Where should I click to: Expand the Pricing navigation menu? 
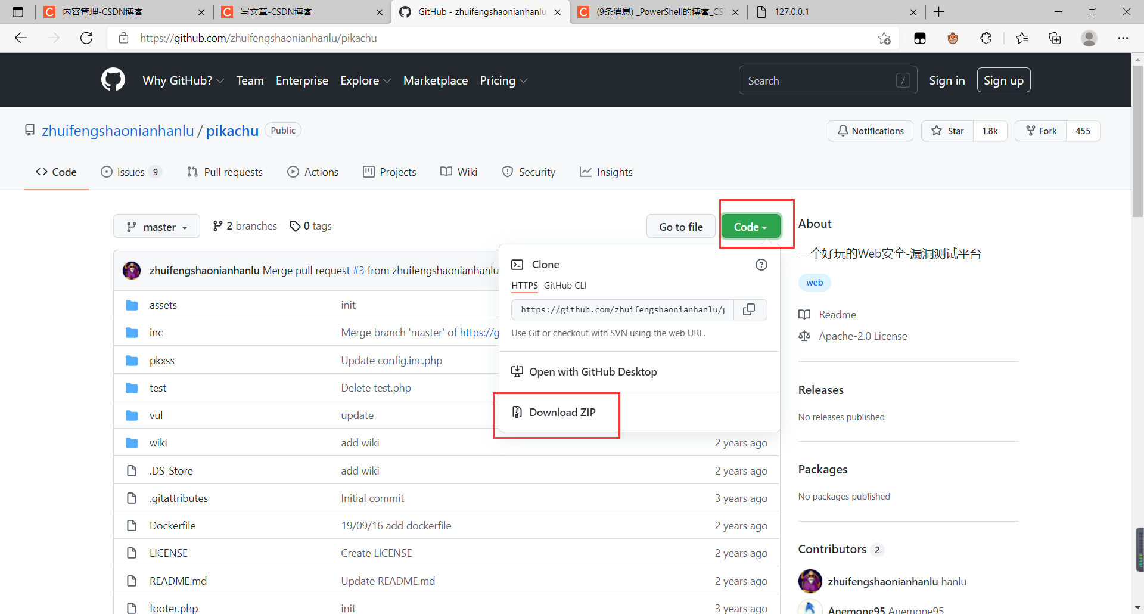[503, 80]
